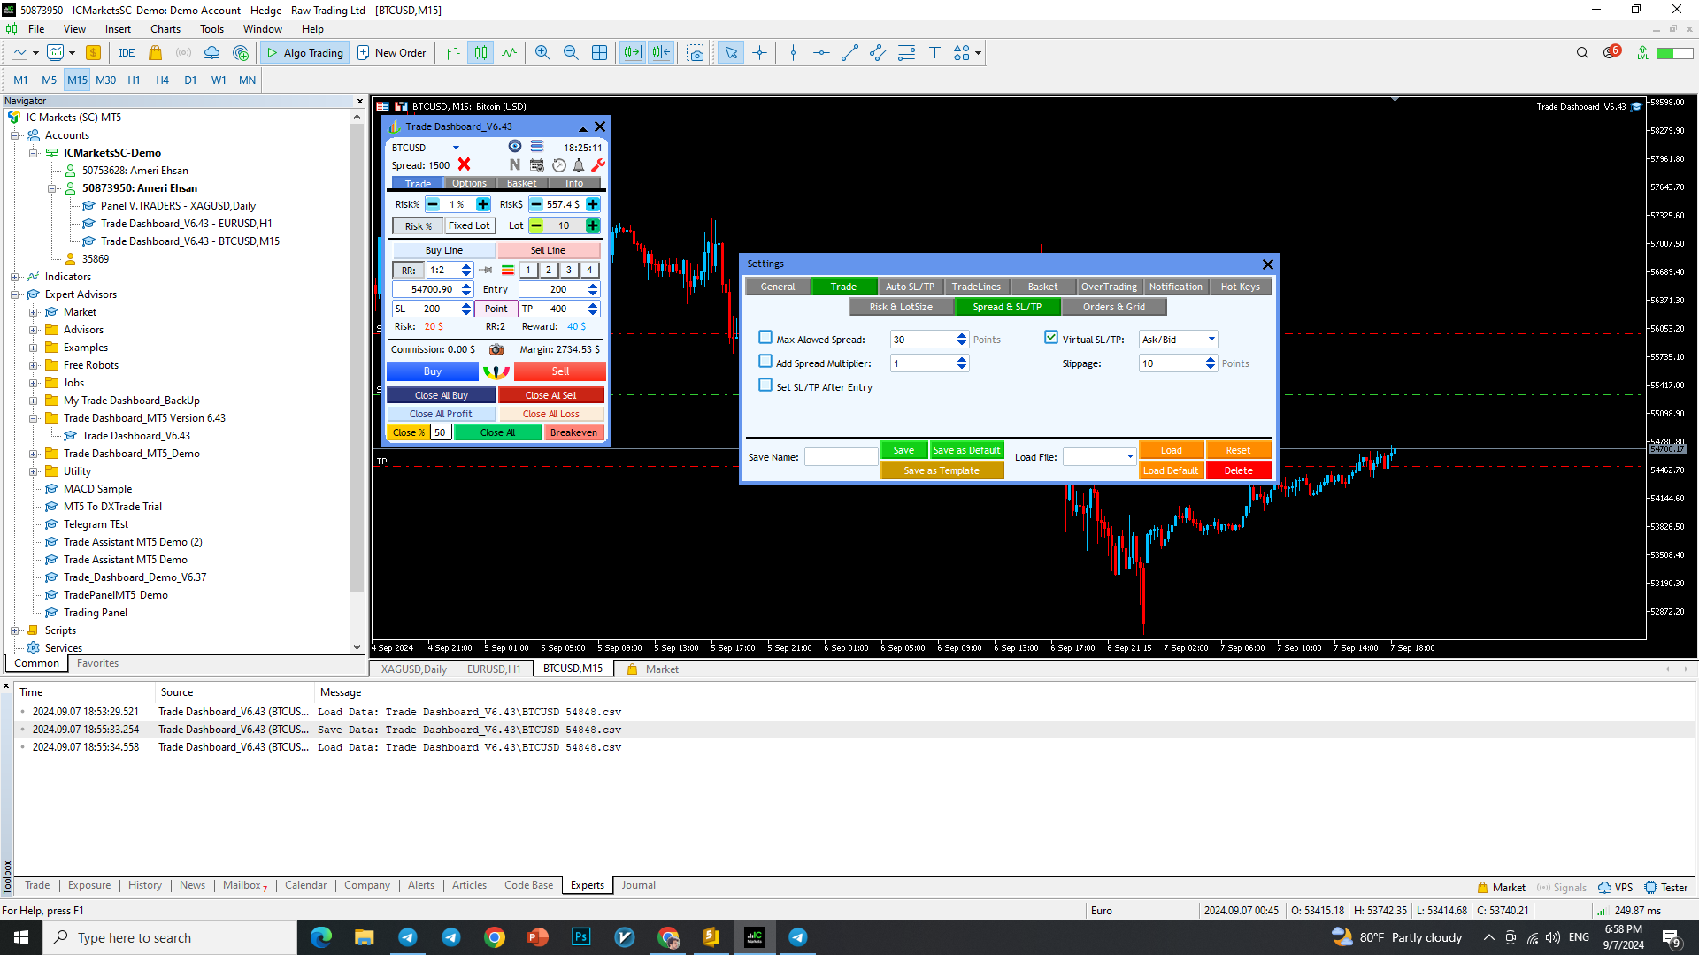Enable Max Allowed Spread checkbox
Screen dimensions: 1699x955
[x=765, y=338]
